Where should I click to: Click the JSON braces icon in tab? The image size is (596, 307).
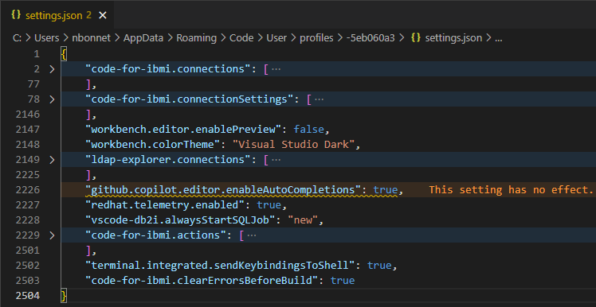tap(16, 15)
